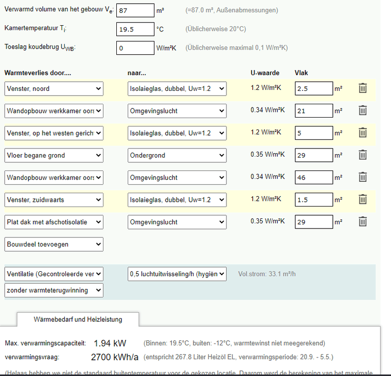Delete the Venster, noord row
The height and width of the screenshot is (376, 391).
[x=362, y=89]
